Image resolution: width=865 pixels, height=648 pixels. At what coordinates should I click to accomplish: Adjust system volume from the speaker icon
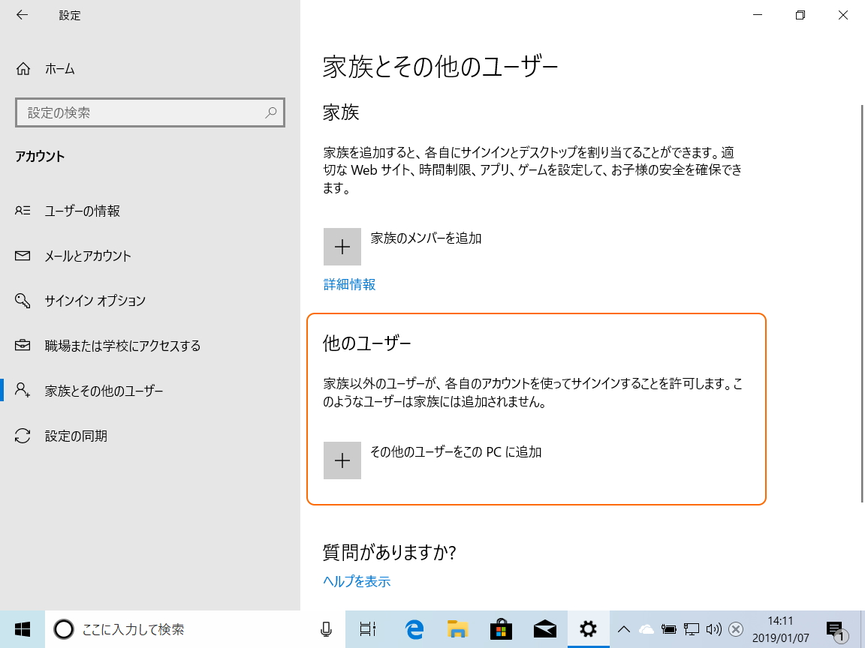pyautogui.click(x=713, y=629)
